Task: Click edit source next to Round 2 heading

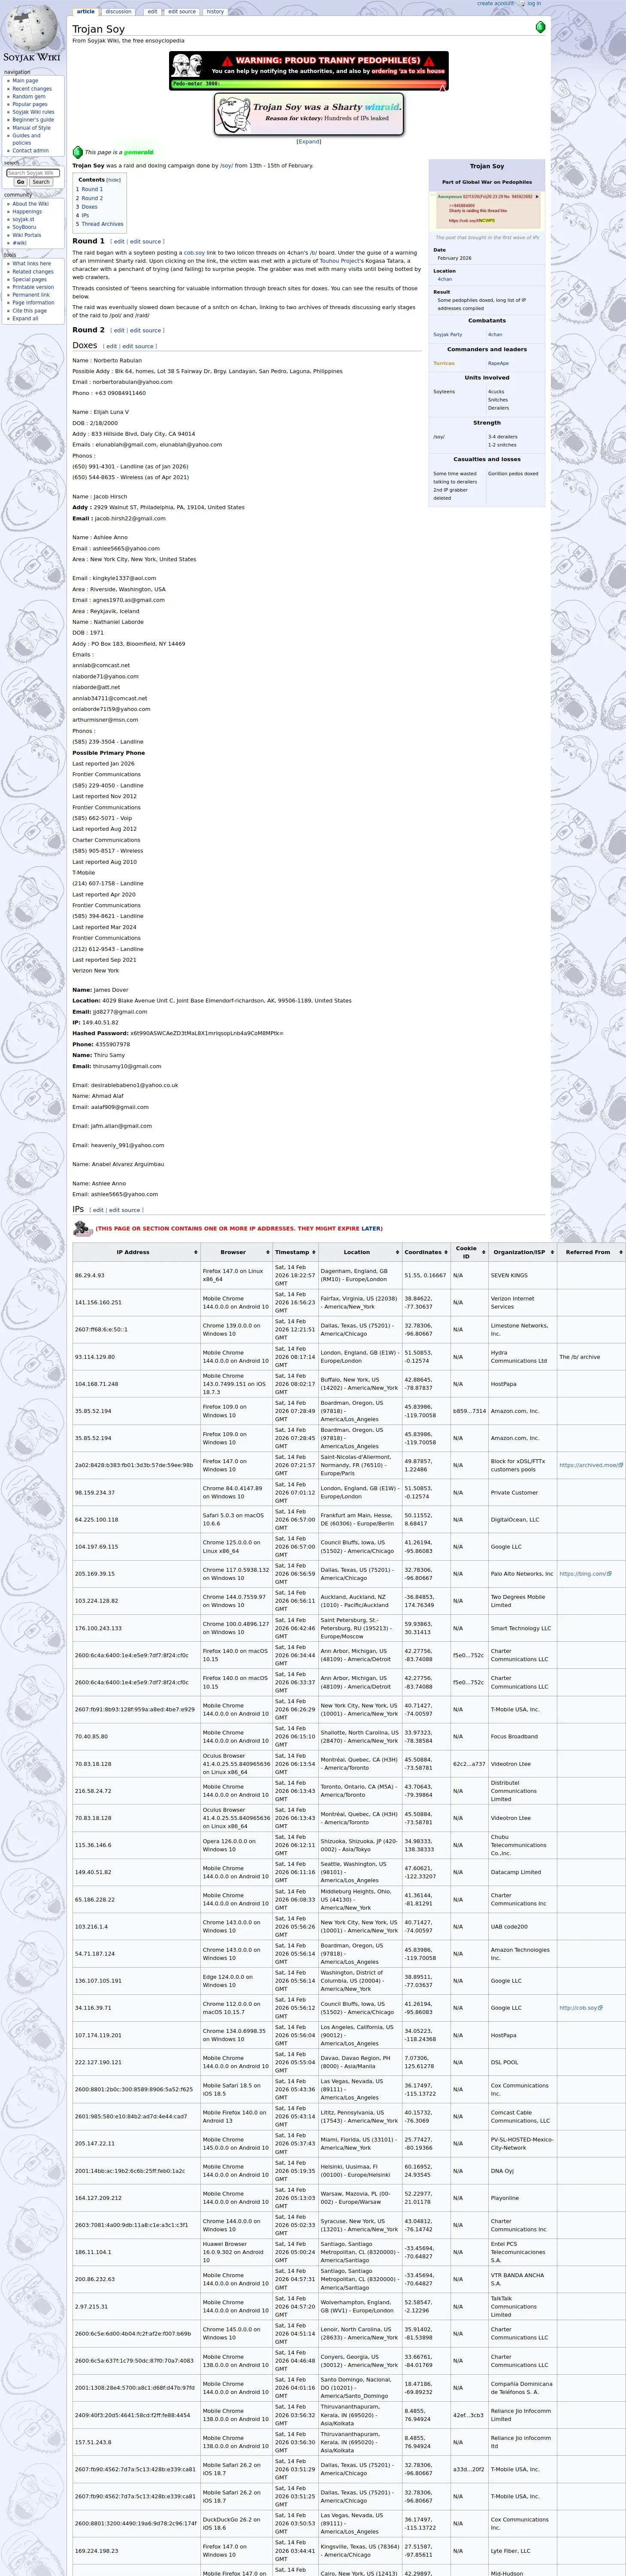Action: pos(145,331)
